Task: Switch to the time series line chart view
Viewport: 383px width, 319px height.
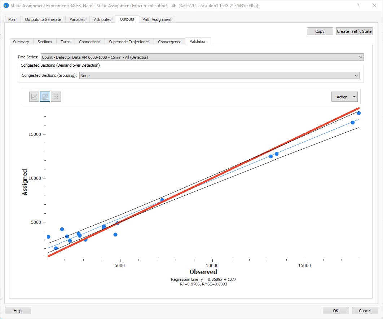Action: pyautogui.click(x=34, y=97)
